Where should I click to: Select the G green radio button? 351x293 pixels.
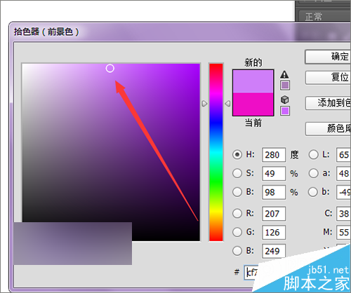click(x=237, y=232)
